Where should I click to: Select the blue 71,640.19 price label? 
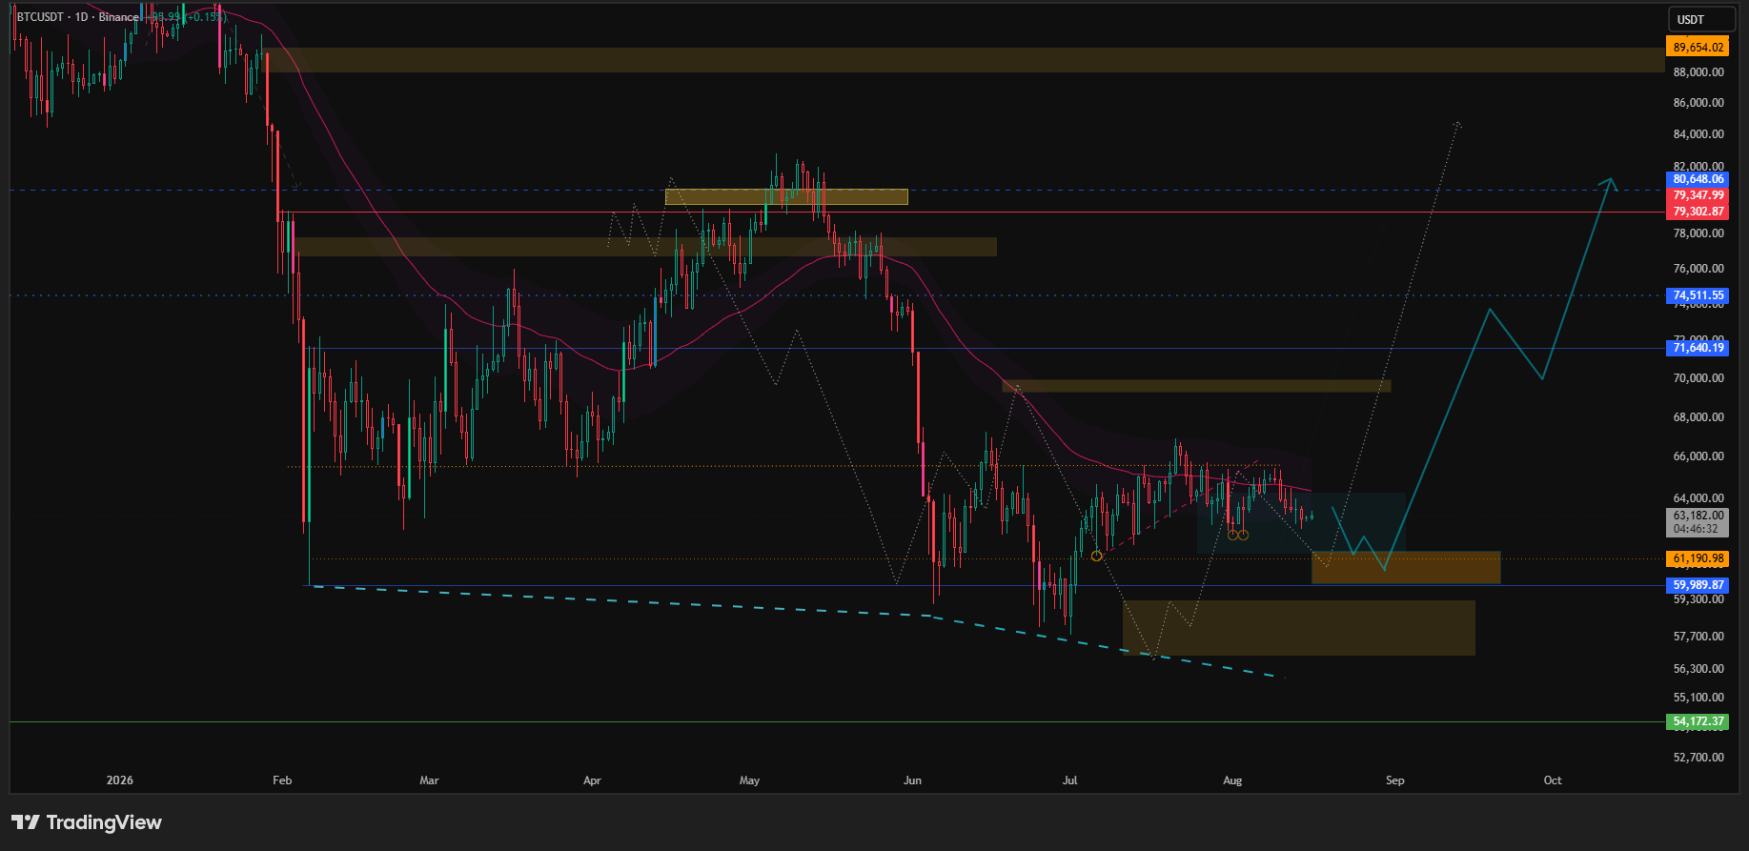click(x=1698, y=348)
